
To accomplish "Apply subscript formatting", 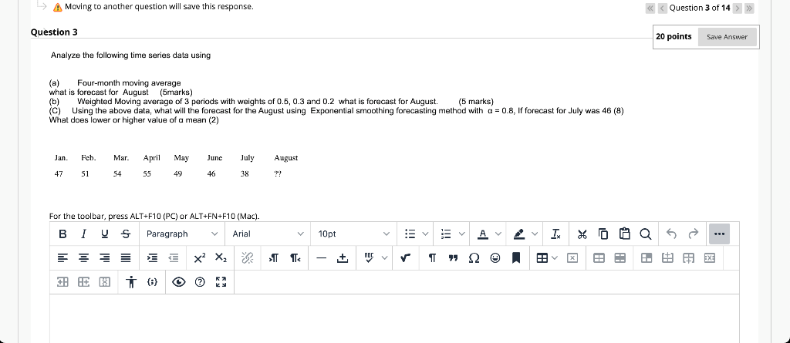I will [221, 258].
